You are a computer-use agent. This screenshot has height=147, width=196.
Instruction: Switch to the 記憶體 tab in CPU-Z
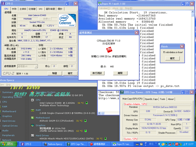click(x=32, y=9)
